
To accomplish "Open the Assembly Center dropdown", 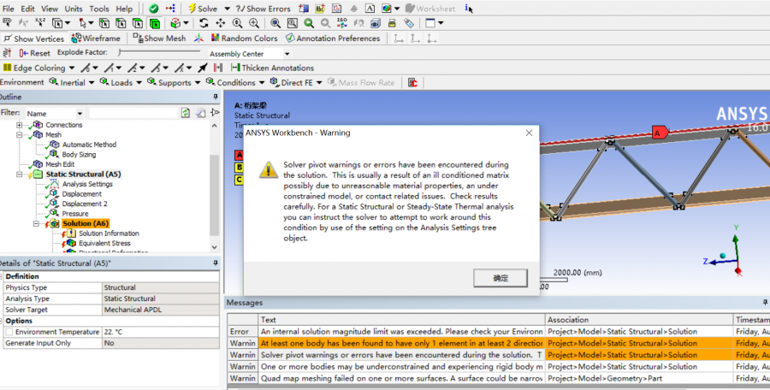I will tap(286, 54).
